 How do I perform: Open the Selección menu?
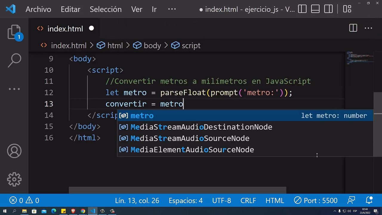tap(106, 9)
